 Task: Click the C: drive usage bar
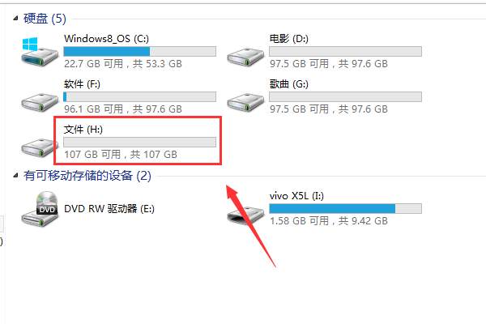(x=140, y=52)
